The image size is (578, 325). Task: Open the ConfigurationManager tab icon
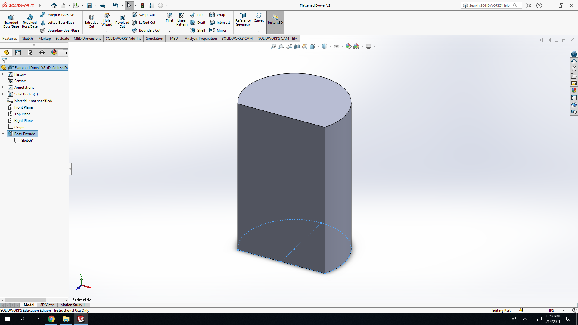(30, 52)
